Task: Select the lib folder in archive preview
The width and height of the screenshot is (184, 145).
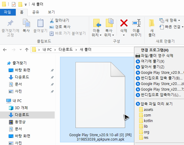Action: pyautogui.click(x=143, y=126)
